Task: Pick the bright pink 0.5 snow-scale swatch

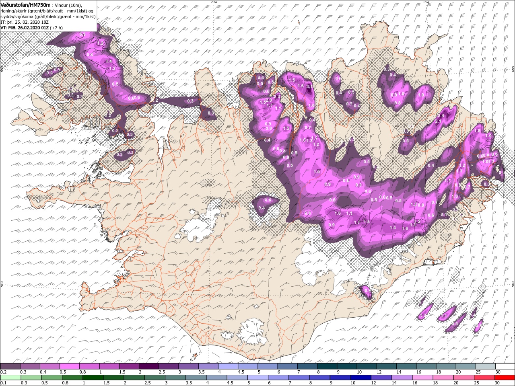Action: [69, 366]
